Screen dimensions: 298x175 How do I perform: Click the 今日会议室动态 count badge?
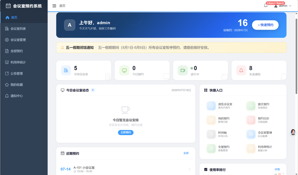(93, 90)
